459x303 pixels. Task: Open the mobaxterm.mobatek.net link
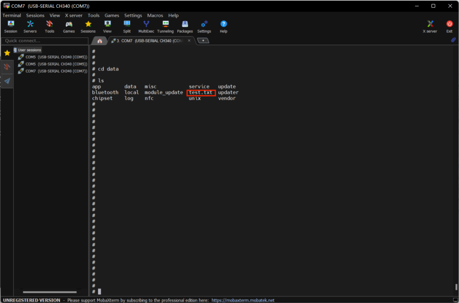(243, 300)
